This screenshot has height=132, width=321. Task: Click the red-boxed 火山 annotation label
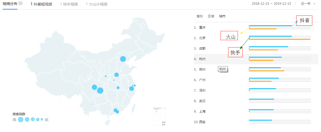[229, 36]
